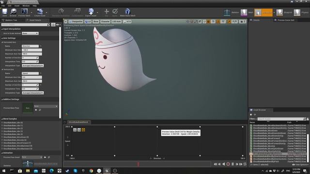Click the Make Static Mesh icon

[127, 12]
